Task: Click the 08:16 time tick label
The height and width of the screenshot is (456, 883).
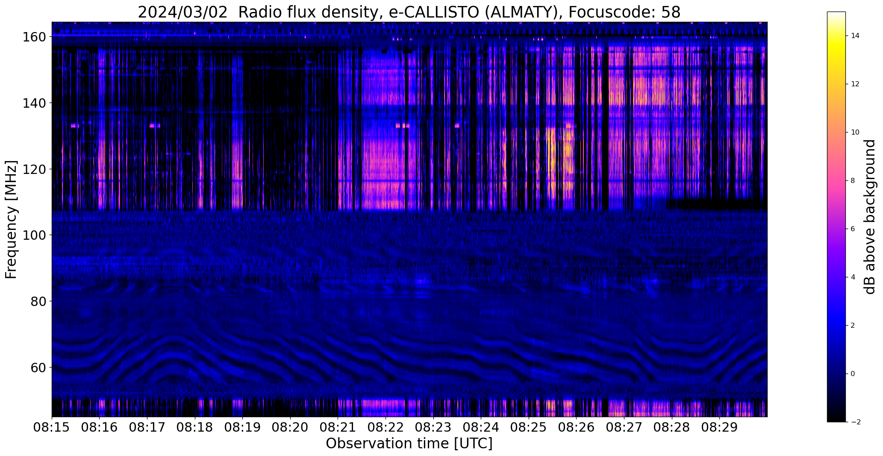Action: [100, 427]
